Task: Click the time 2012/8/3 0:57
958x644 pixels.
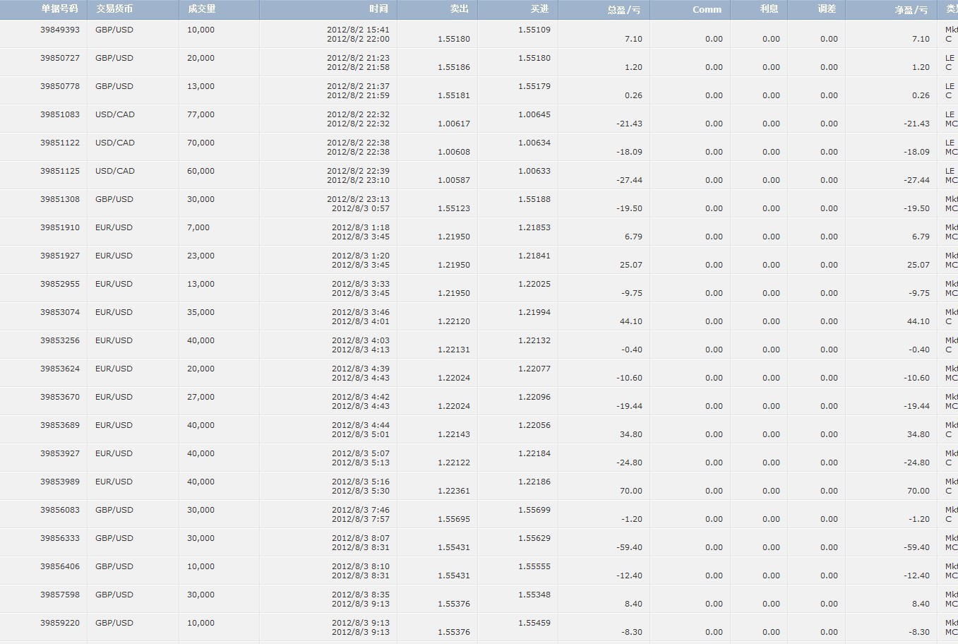Action: click(x=361, y=208)
